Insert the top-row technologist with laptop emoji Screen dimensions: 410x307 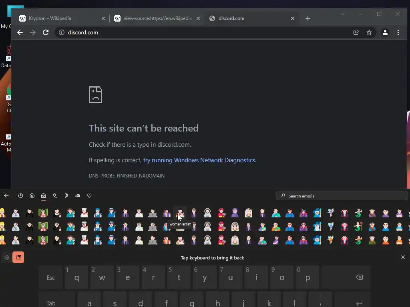point(153,213)
